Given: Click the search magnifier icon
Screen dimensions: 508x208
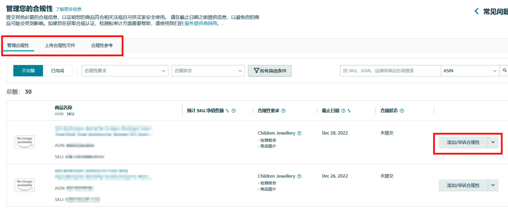Looking at the screenshot, I should click(x=505, y=71).
